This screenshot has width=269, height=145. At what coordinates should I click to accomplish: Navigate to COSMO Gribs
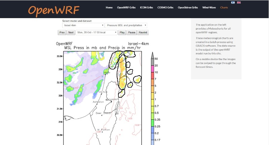click(165, 7)
